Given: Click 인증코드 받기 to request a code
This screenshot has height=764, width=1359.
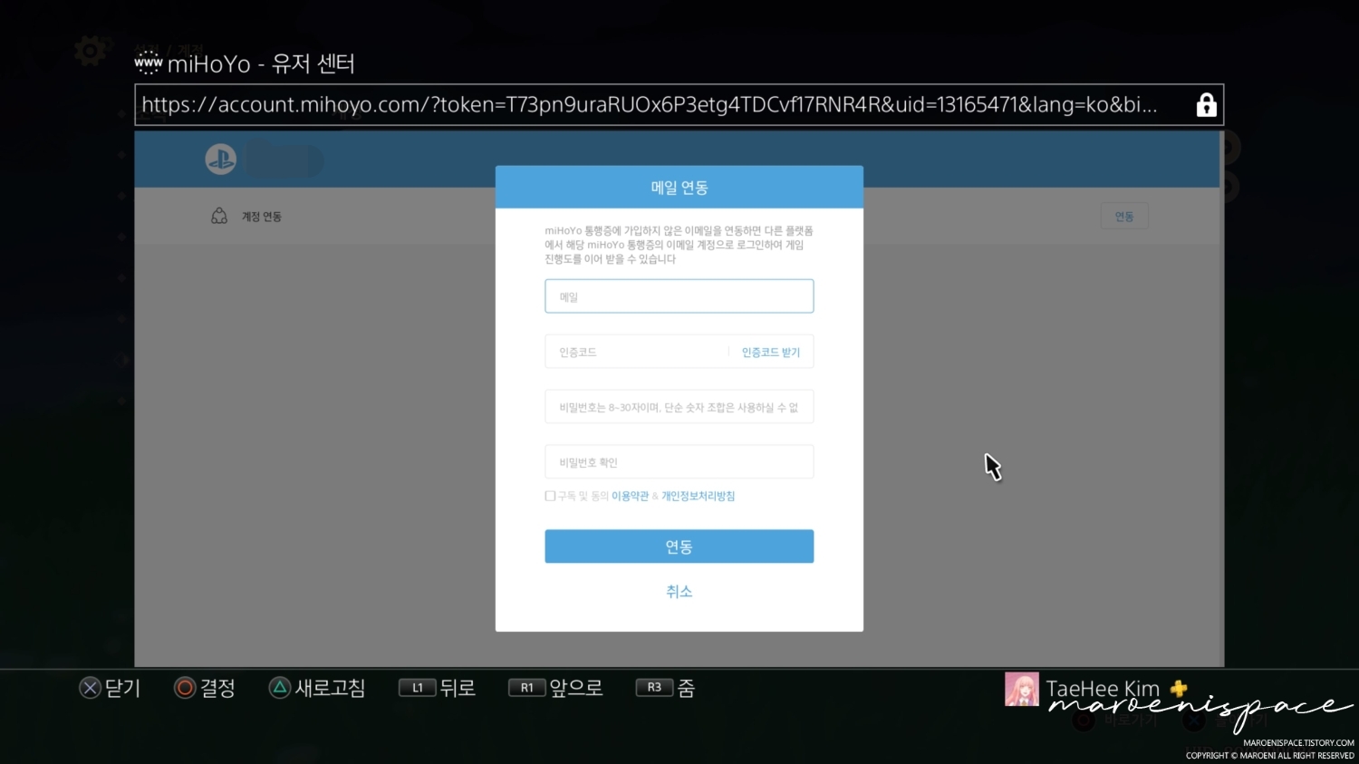Looking at the screenshot, I should click(770, 352).
